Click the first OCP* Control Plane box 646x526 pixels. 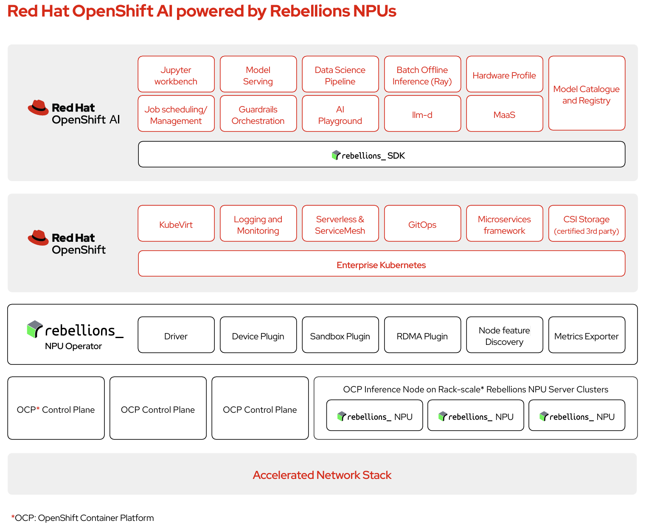click(x=56, y=408)
